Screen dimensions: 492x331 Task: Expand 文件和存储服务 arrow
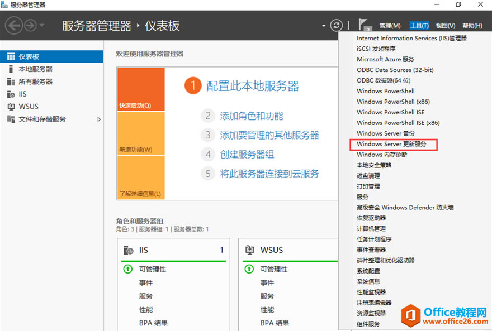pyautogui.click(x=99, y=119)
